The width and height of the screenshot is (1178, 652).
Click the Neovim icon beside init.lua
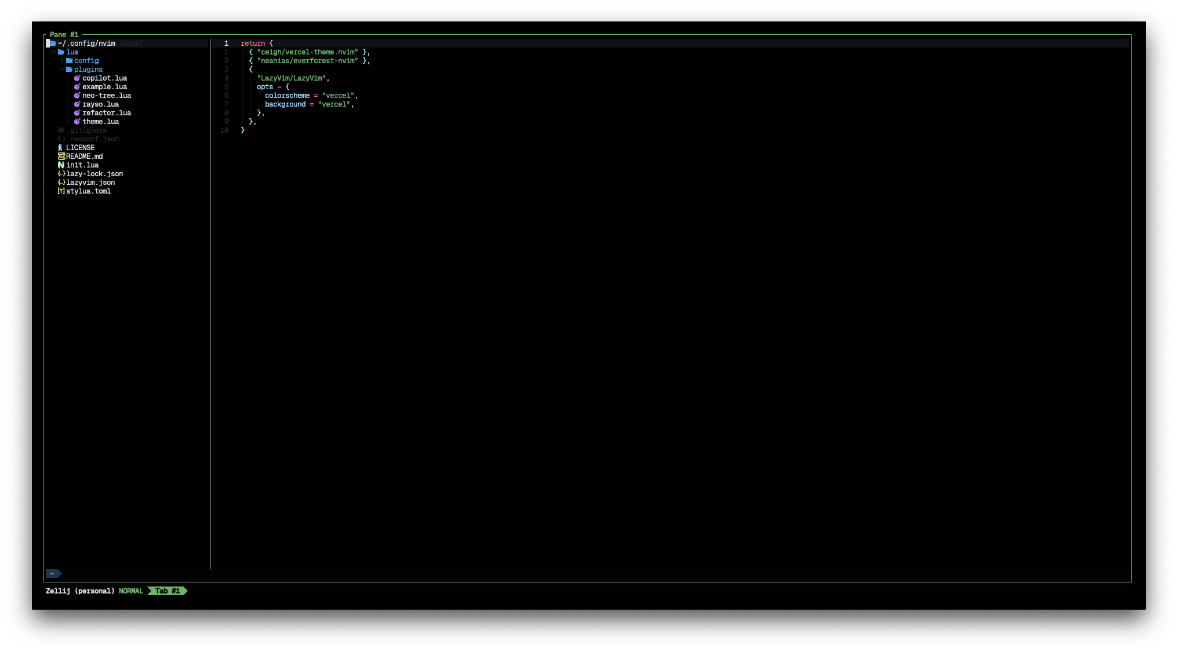61,165
